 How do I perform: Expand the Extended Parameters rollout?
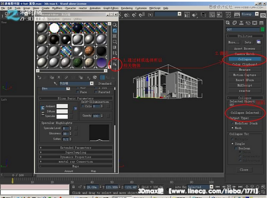pos(76,148)
